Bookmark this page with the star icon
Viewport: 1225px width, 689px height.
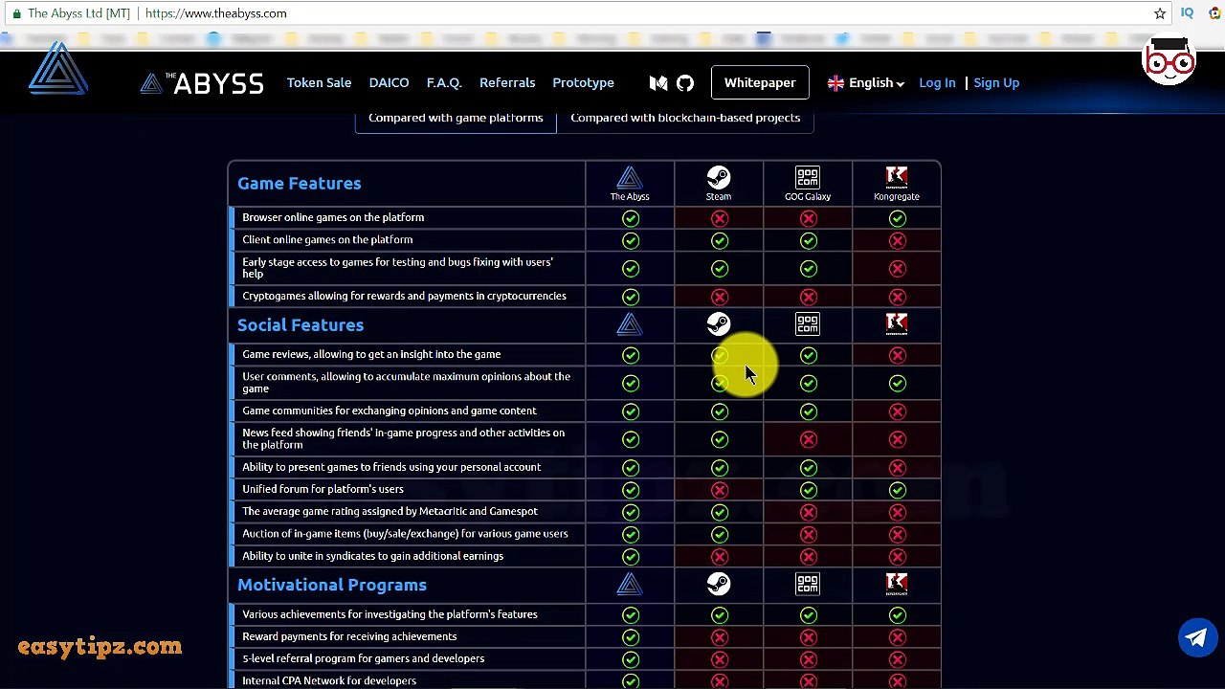[1160, 13]
